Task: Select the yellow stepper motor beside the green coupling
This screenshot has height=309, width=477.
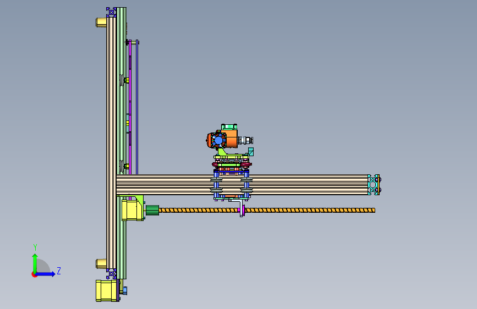Action: (133, 210)
